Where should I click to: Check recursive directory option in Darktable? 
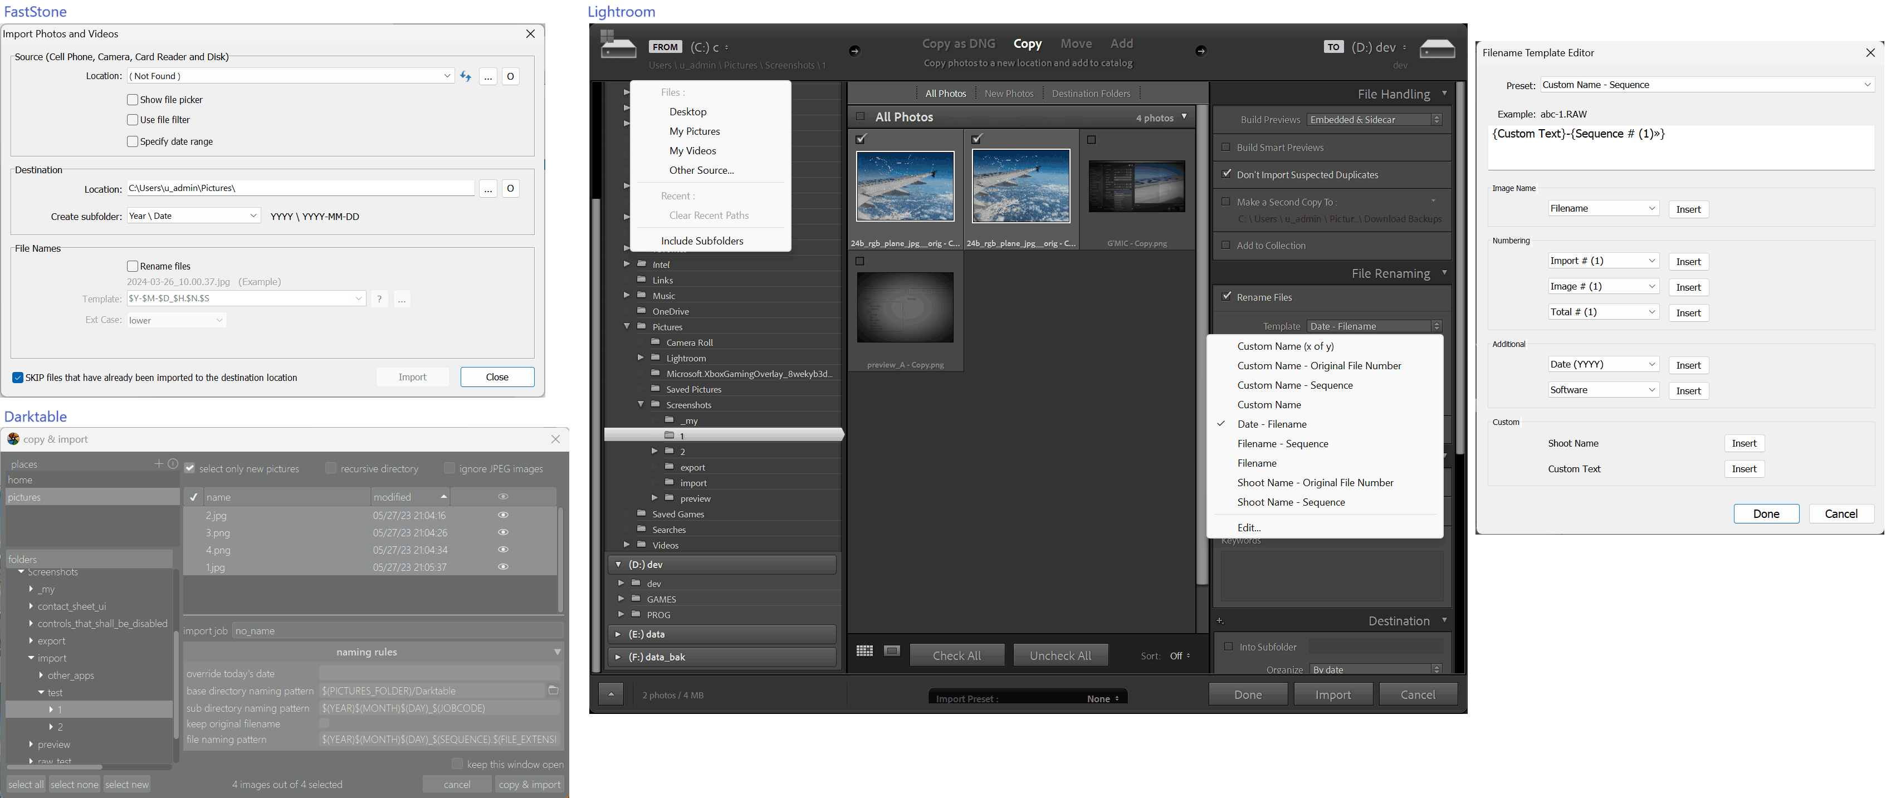point(331,468)
